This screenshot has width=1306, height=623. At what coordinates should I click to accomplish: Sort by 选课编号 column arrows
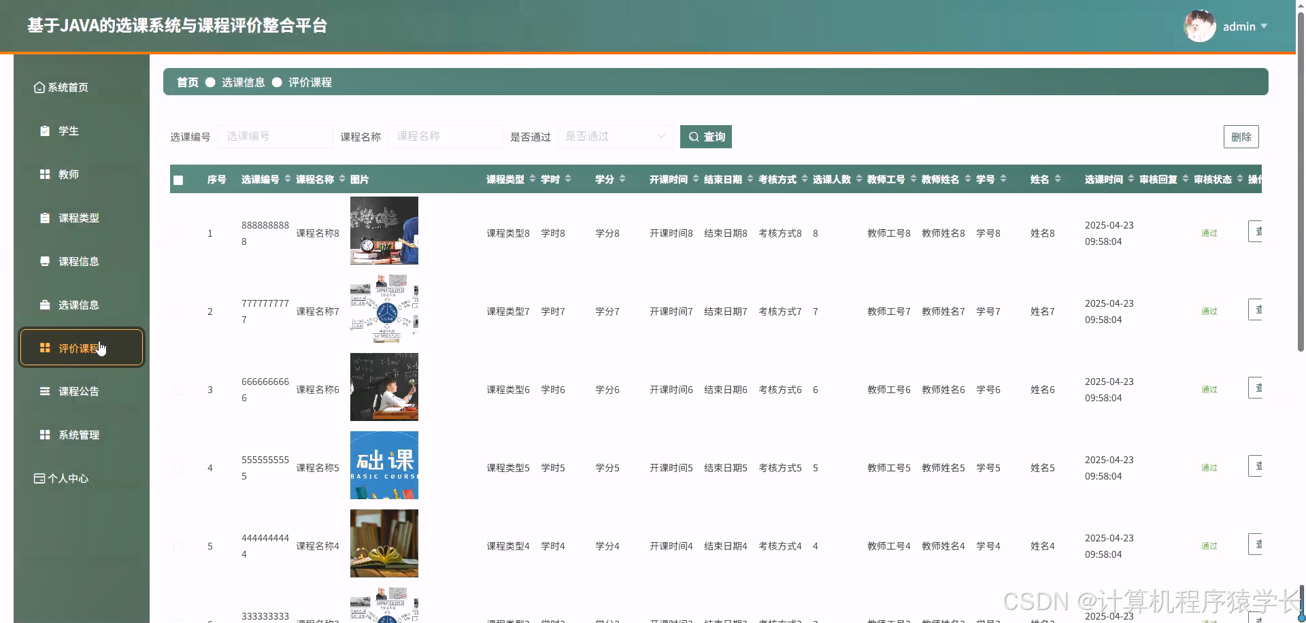coord(288,179)
